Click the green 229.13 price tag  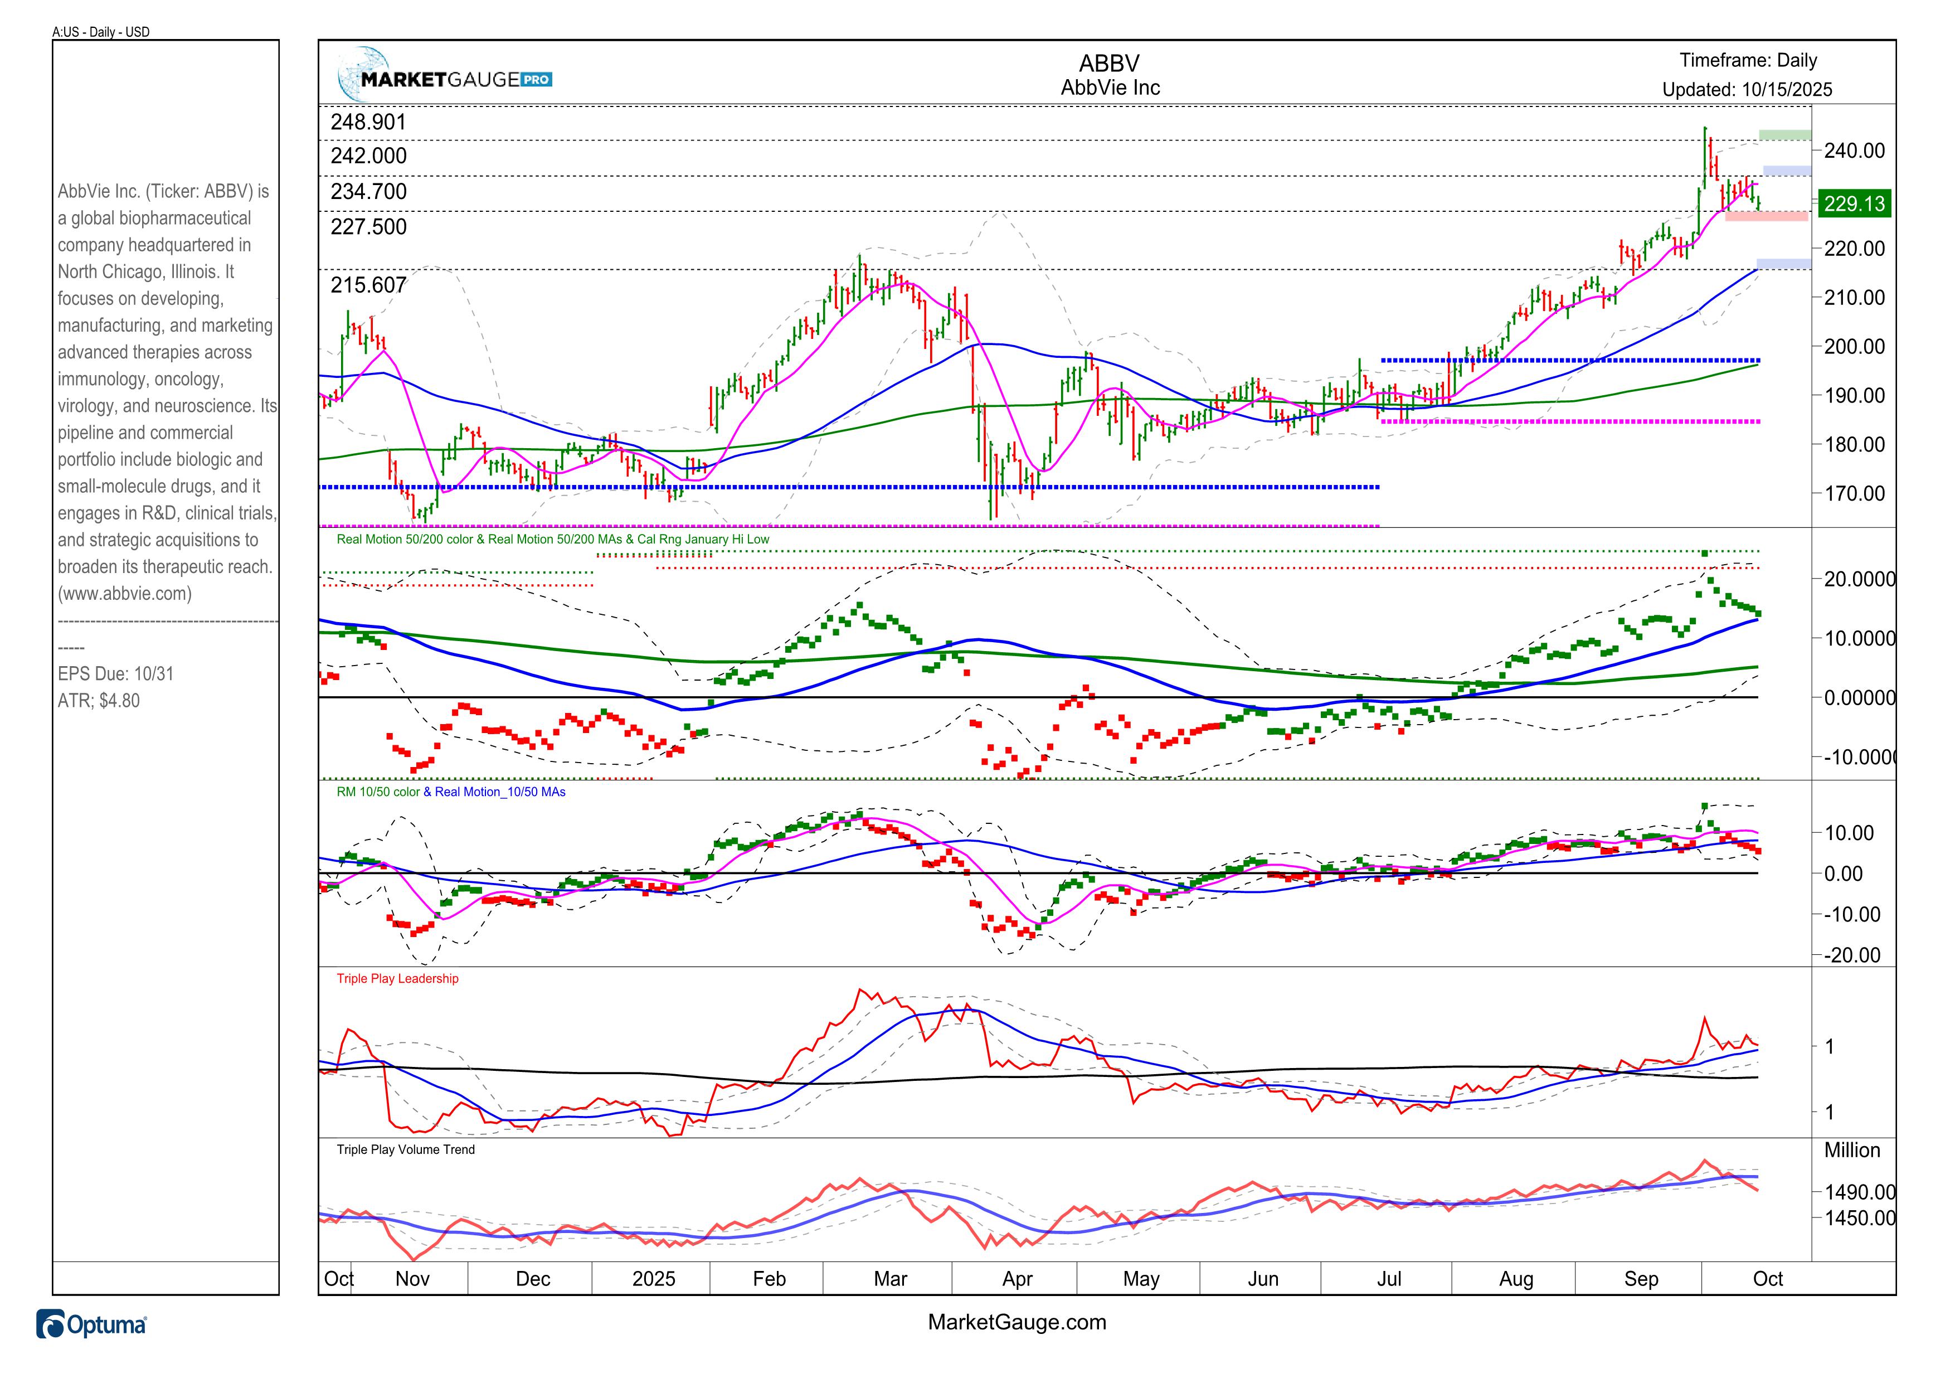click(x=1854, y=203)
